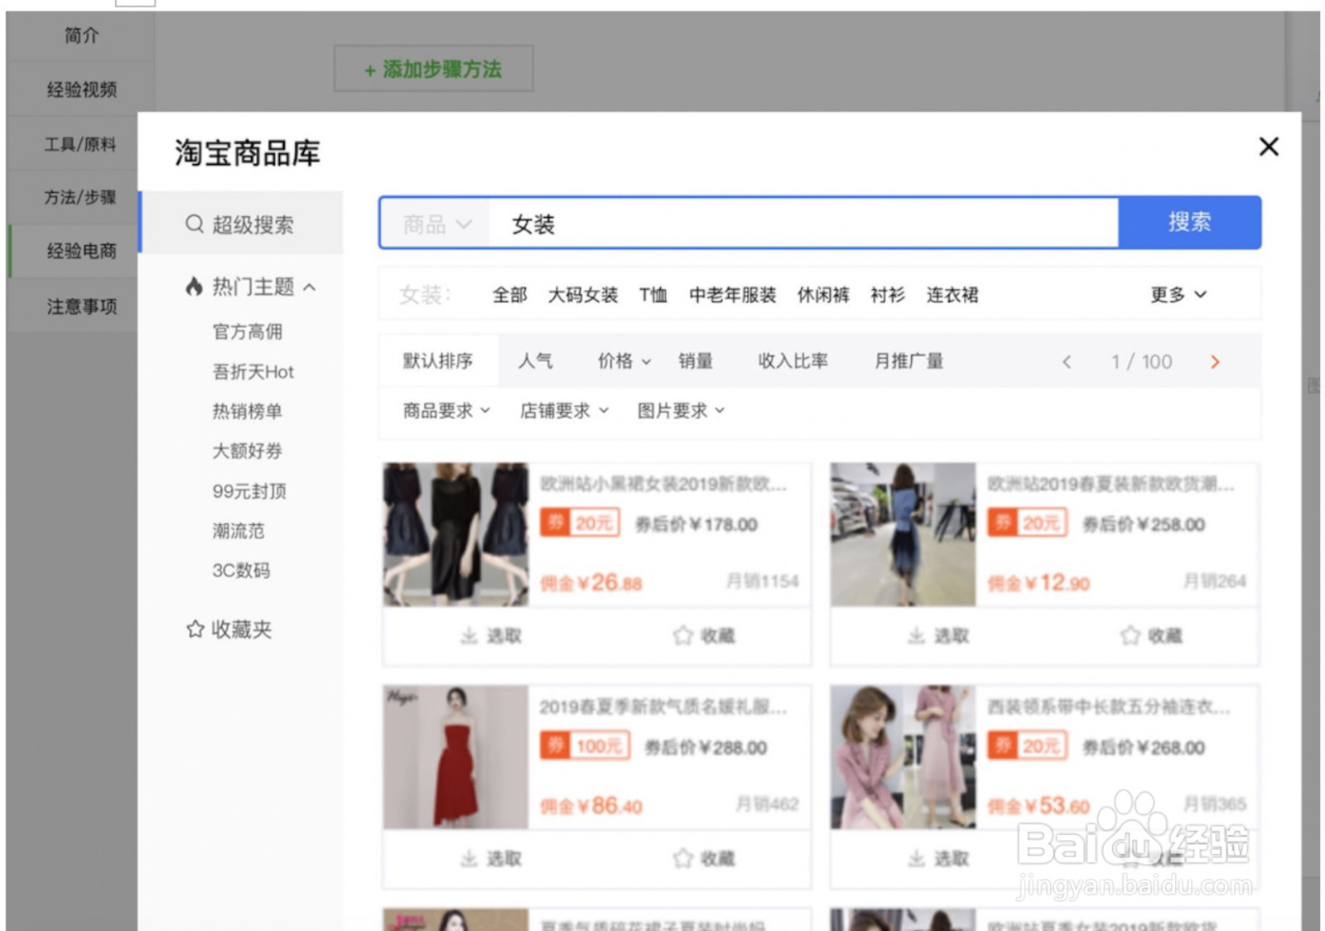
Task: Go to previous results page arrow
Action: click(x=1067, y=362)
